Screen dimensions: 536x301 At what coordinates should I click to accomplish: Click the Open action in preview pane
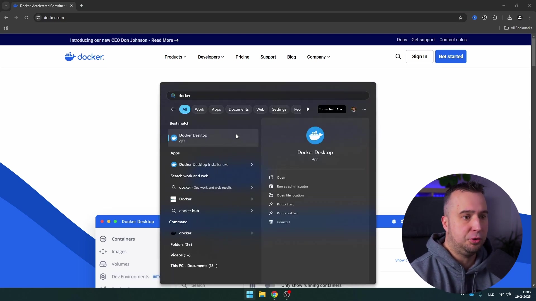pyautogui.click(x=281, y=178)
